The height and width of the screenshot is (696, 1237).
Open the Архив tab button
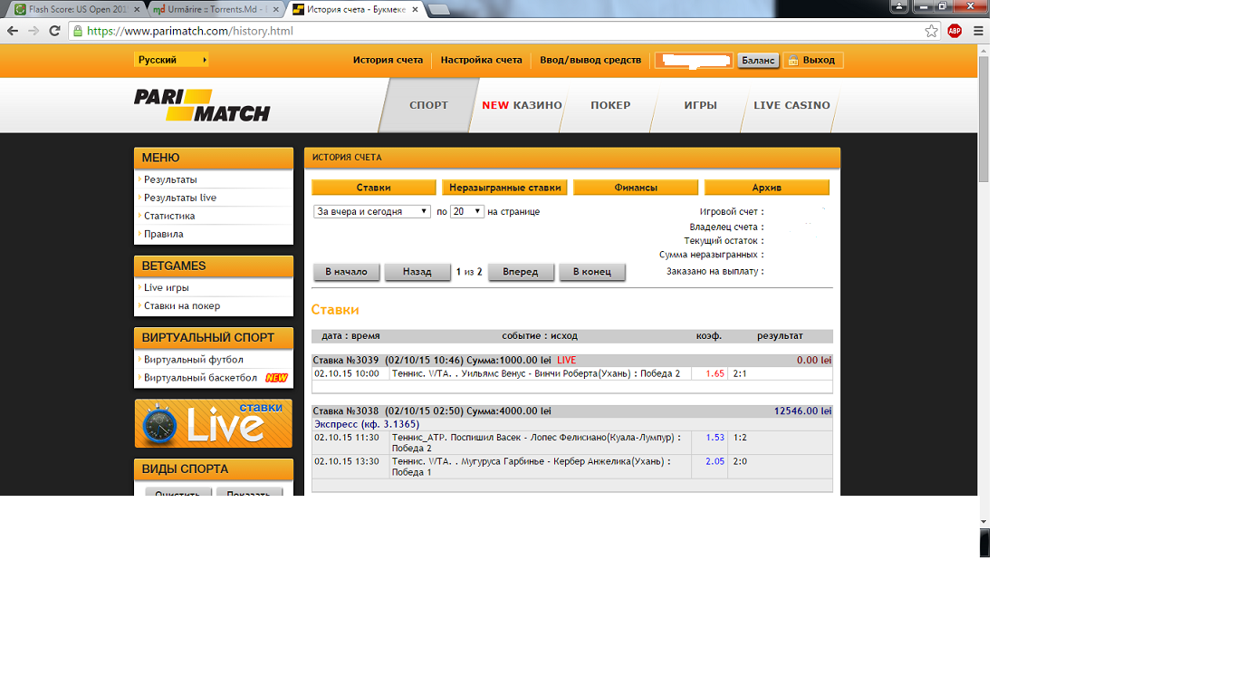(767, 188)
